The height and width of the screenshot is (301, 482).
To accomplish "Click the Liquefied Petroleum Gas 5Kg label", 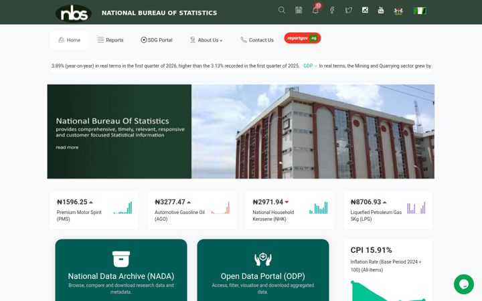I will [376, 215].
